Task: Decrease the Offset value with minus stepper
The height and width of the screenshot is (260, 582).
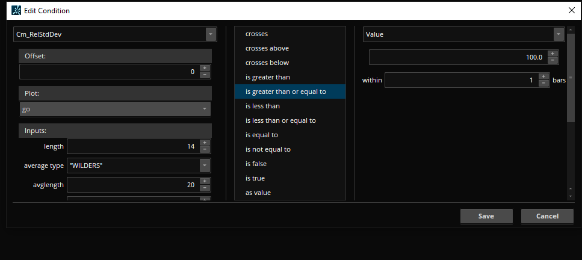Action: pyautogui.click(x=205, y=75)
